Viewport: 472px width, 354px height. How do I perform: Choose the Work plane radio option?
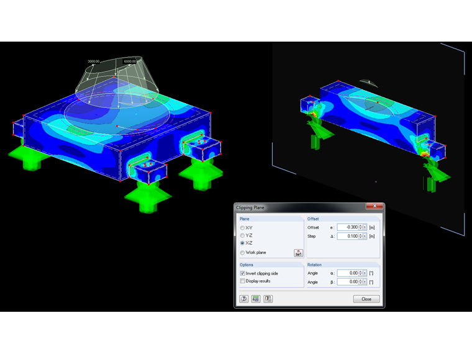[x=242, y=253]
